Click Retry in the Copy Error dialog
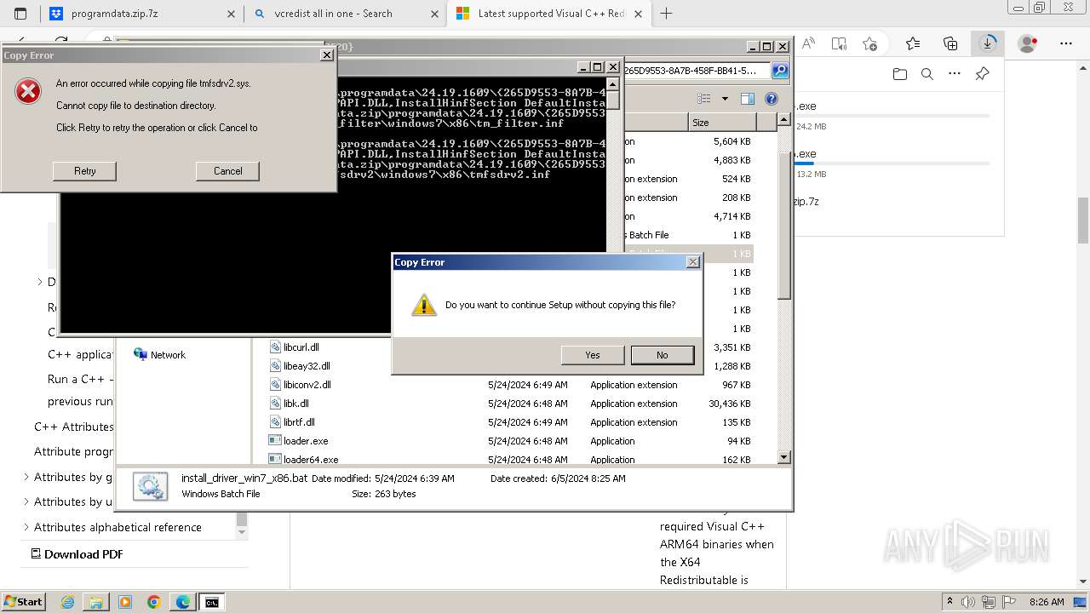The height and width of the screenshot is (613, 1090). 84,171
